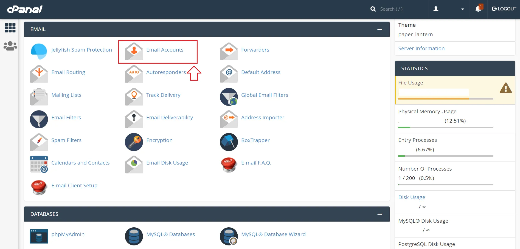Open the Mailing Lists icon
520x249 pixels.
click(39, 97)
